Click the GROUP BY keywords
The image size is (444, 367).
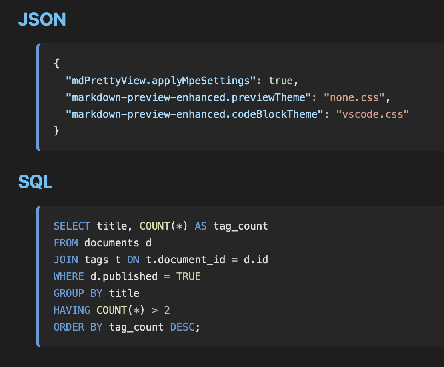pyautogui.click(x=78, y=293)
